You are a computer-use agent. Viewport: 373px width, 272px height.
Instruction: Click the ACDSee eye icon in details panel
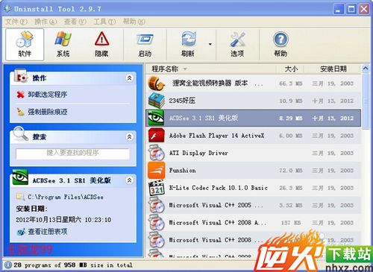tap(20, 177)
